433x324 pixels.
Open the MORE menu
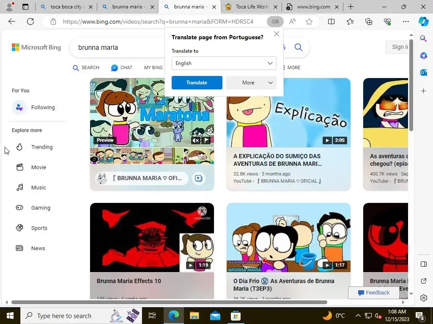(291, 68)
